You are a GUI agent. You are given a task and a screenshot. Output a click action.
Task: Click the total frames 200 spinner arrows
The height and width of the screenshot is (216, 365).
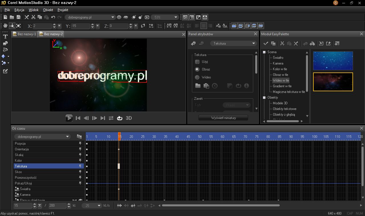[x=69, y=205]
